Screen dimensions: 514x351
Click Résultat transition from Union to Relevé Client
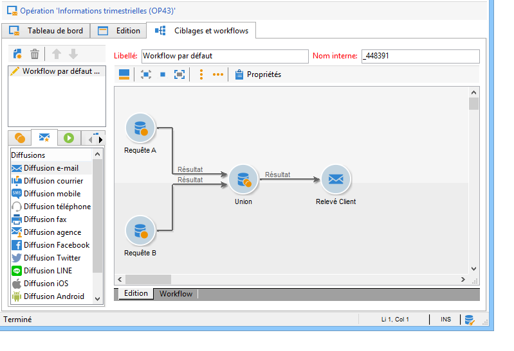coord(278,175)
